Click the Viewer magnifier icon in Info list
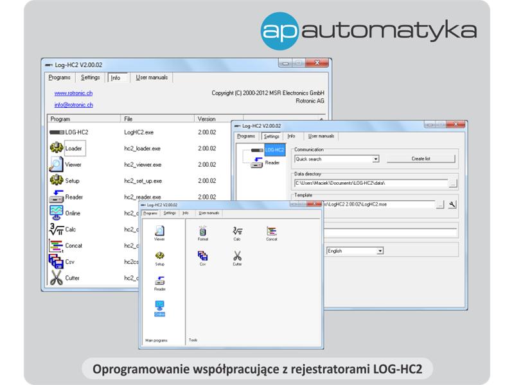514x385 pixels. click(56, 164)
